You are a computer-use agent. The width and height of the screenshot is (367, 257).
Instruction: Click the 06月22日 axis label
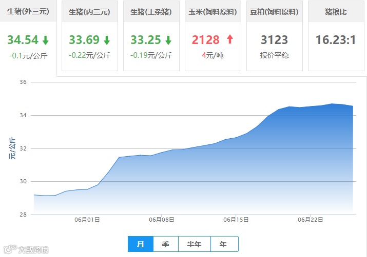[311, 220]
